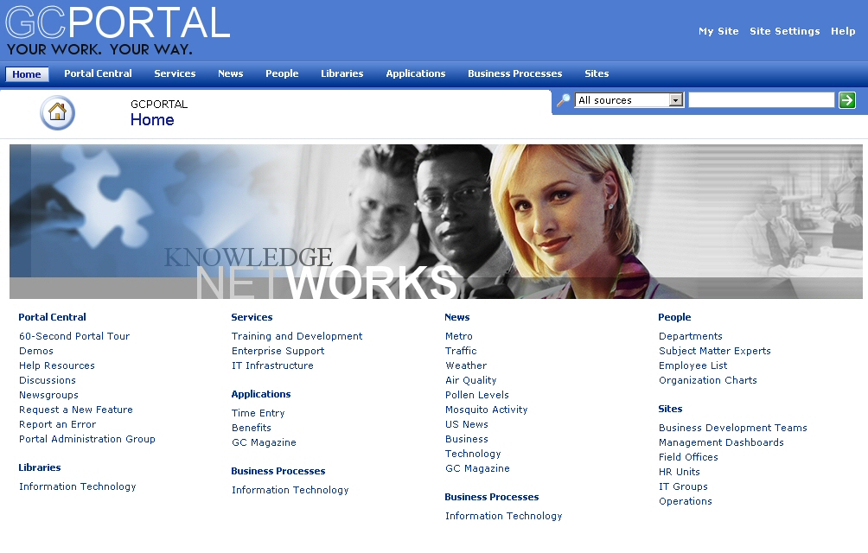Open the 60-Second Portal Tour link
Screen dimensions: 868x553
74,336
